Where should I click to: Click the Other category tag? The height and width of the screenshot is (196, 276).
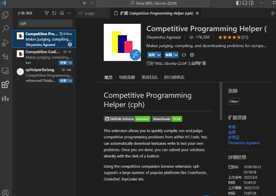[234, 101]
